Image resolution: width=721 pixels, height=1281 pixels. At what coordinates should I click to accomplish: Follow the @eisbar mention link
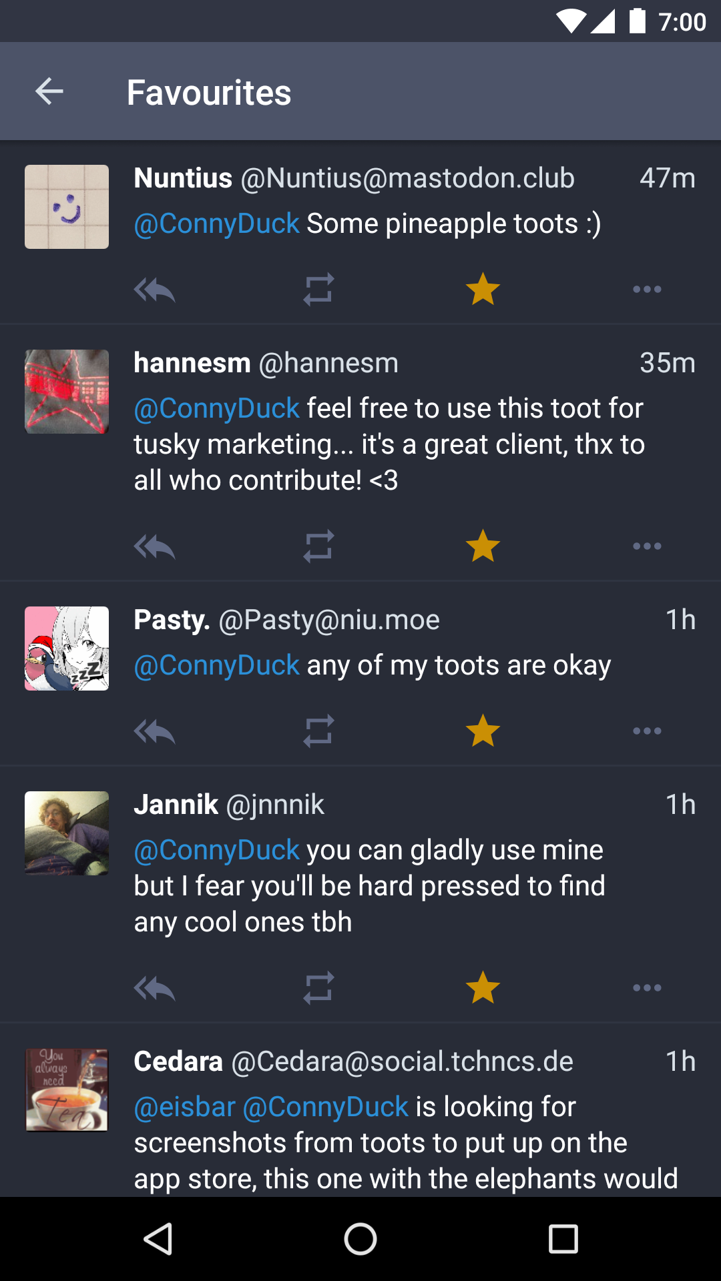(x=185, y=1107)
